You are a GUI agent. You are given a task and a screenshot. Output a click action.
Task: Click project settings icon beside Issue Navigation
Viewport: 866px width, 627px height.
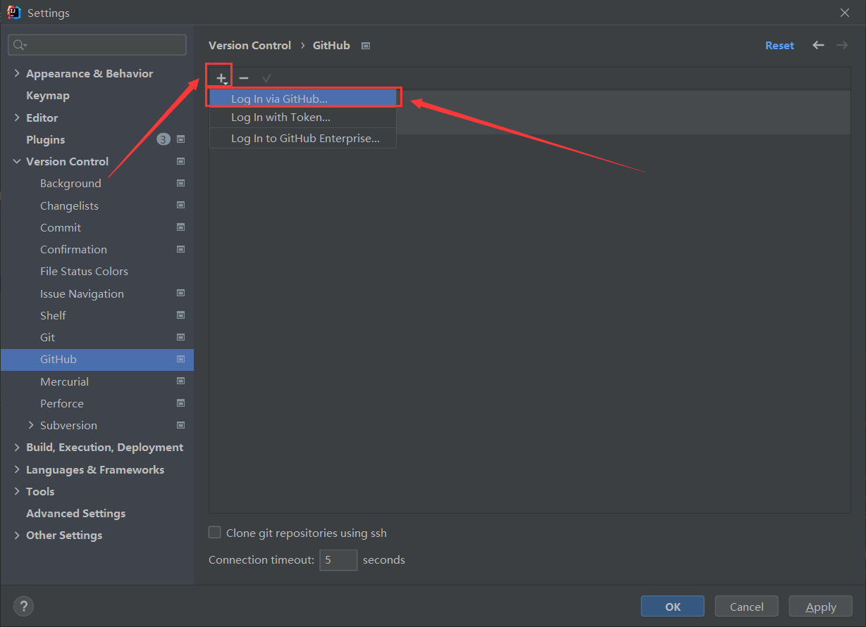[180, 293]
